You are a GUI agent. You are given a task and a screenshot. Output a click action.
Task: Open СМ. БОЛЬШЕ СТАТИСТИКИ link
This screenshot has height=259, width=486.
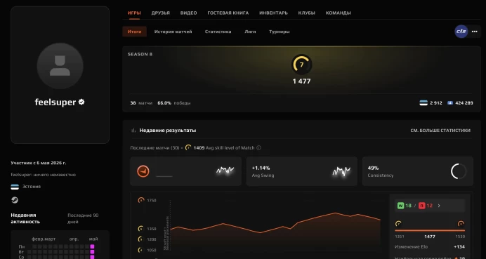440,131
